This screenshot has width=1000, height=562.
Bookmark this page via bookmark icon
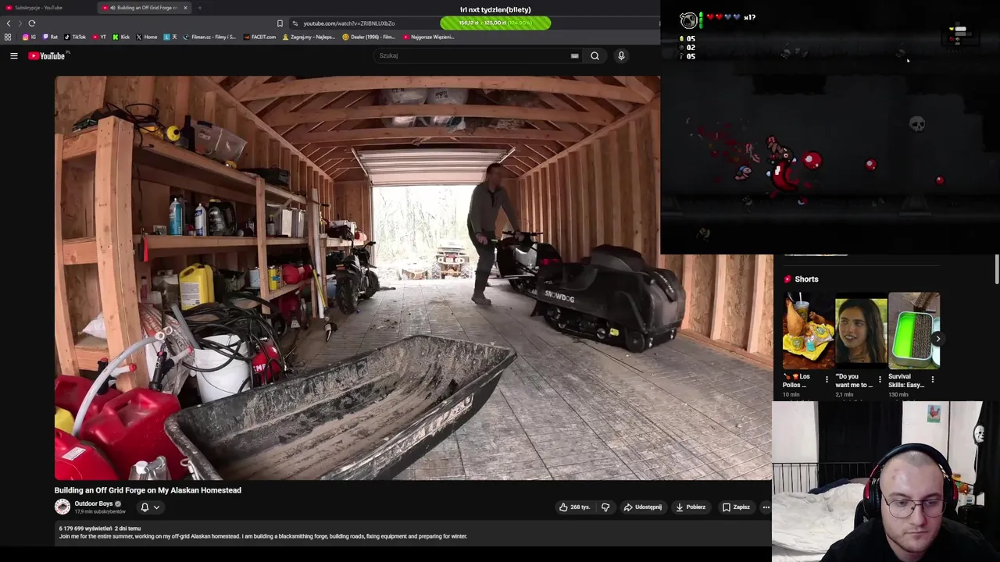280,23
